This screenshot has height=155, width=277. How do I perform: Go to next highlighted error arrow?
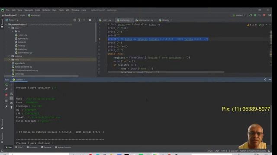point(270,25)
